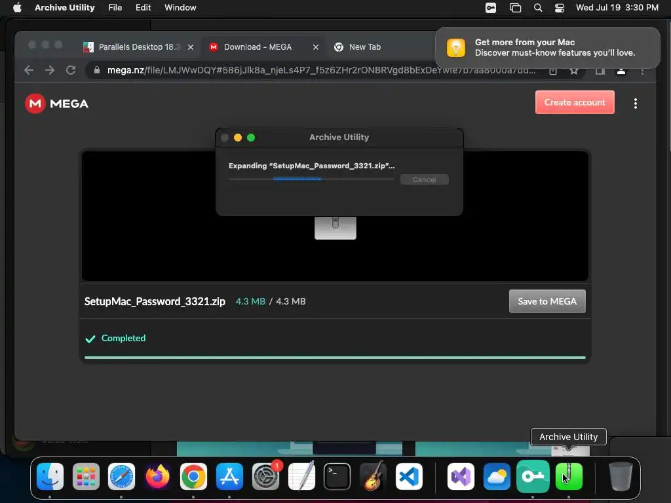This screenshot has height=503, width=671.
Task: Open Finder from the Dock
Action: [50, 476]
